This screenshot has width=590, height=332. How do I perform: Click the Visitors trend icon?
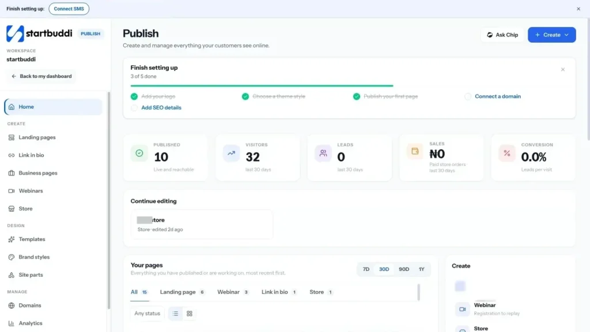[x=231, y=153]
